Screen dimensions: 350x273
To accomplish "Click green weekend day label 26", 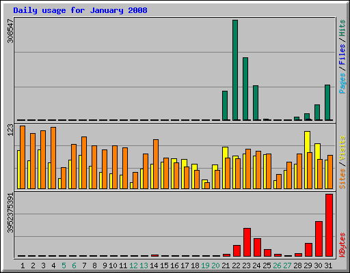I will 277,265.
